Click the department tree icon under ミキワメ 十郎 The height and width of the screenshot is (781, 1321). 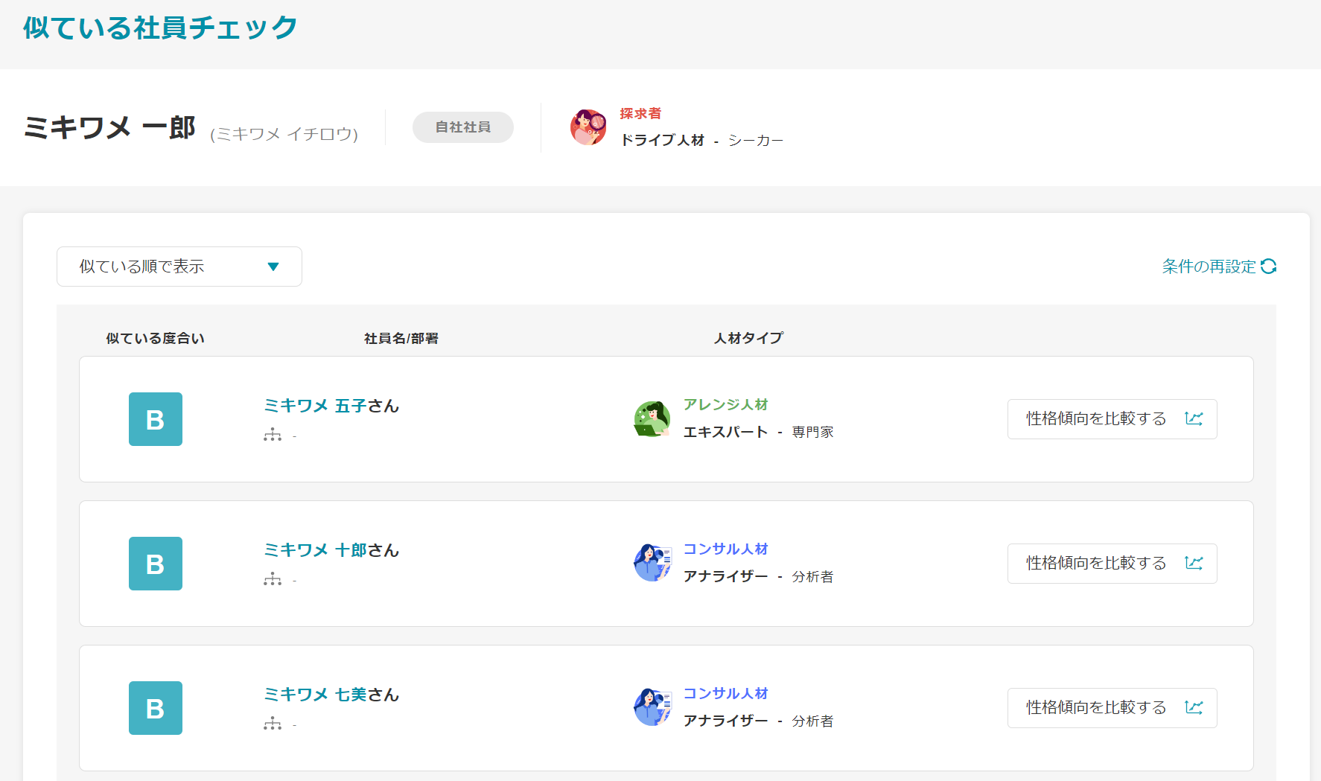273,579
